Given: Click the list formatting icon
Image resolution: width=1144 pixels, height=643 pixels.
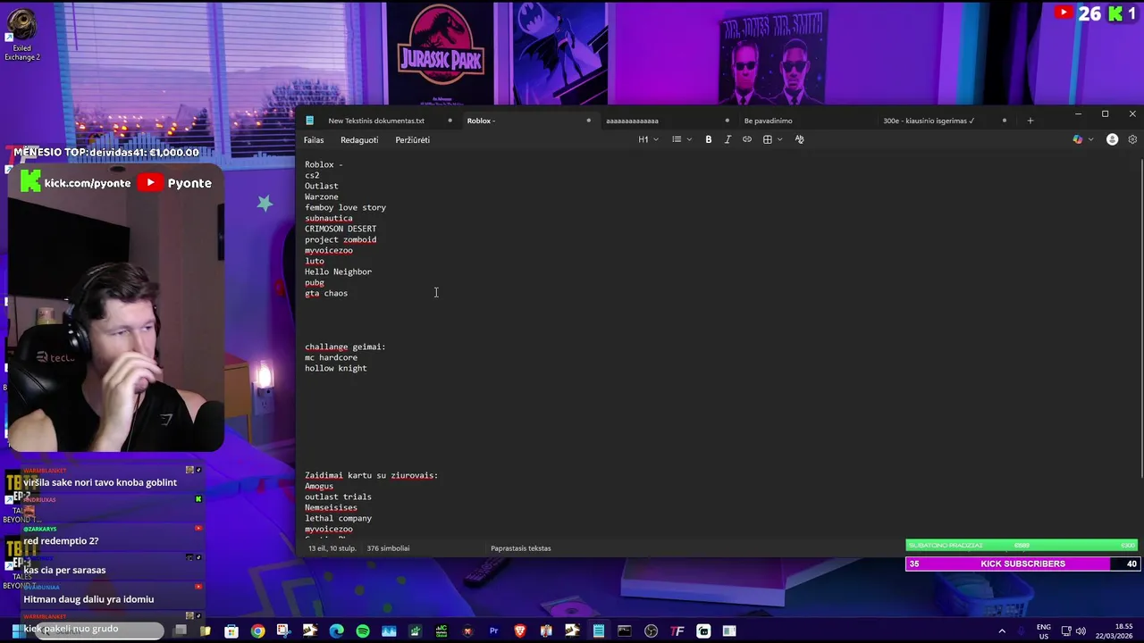Looking at the screenshot, I should 677,139.
